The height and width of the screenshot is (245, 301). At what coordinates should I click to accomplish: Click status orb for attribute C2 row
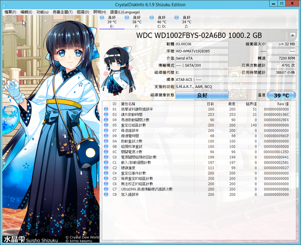(x=106, y=168)
